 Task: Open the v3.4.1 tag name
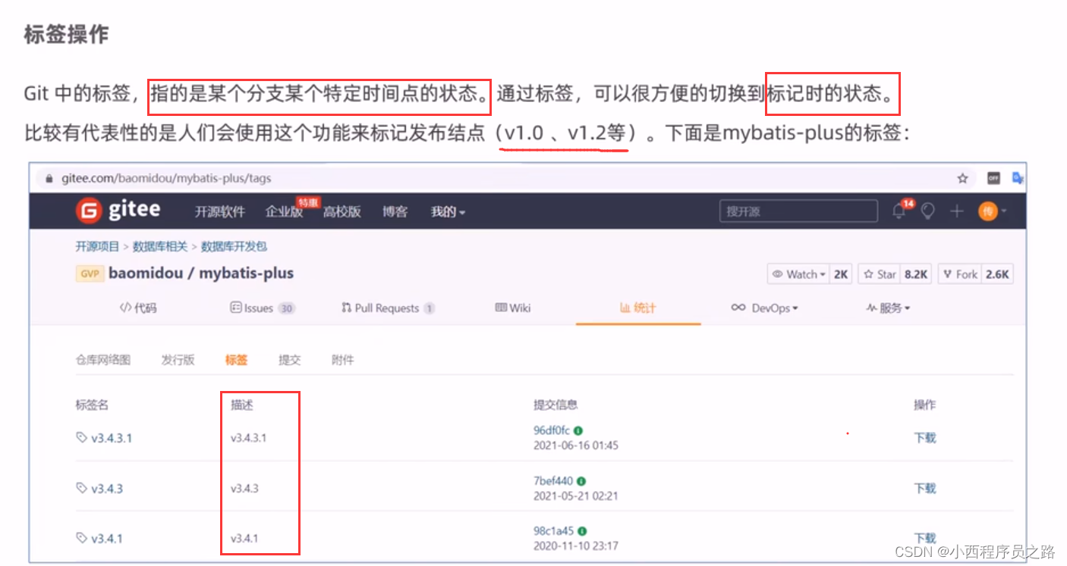point(107,538)
